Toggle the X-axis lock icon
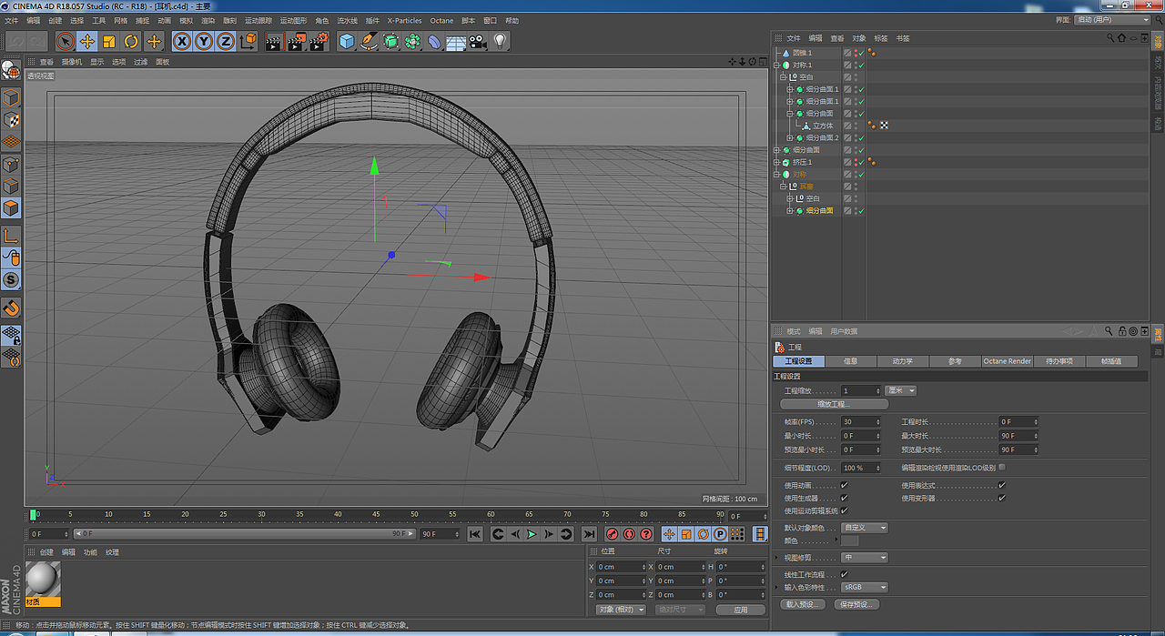 pos(182,41)
